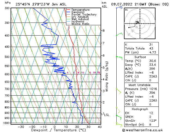Click the black square endpoint on hodograph trace
This screenshot has height=132, width=171.
(x=129, y=27)
